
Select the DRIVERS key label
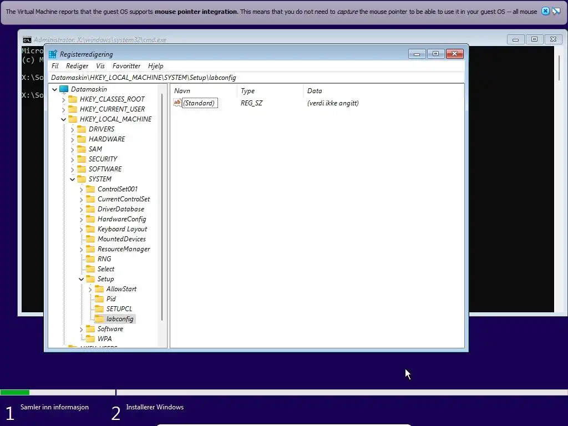click(102, 129)
